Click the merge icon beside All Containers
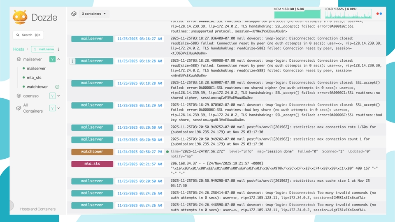 click(x=52, y=108)
